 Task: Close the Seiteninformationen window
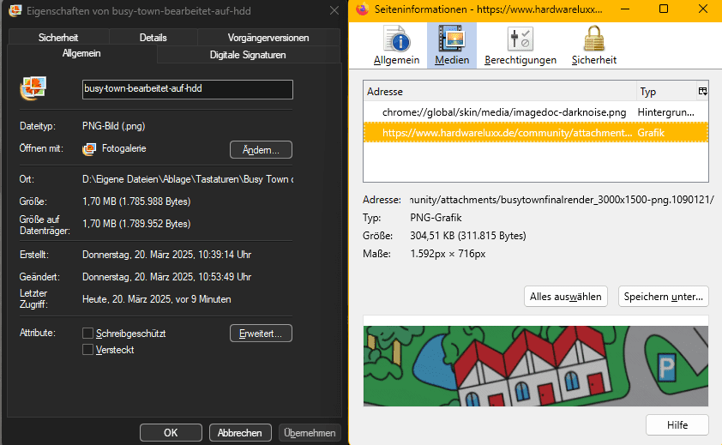tap(702, 9)
